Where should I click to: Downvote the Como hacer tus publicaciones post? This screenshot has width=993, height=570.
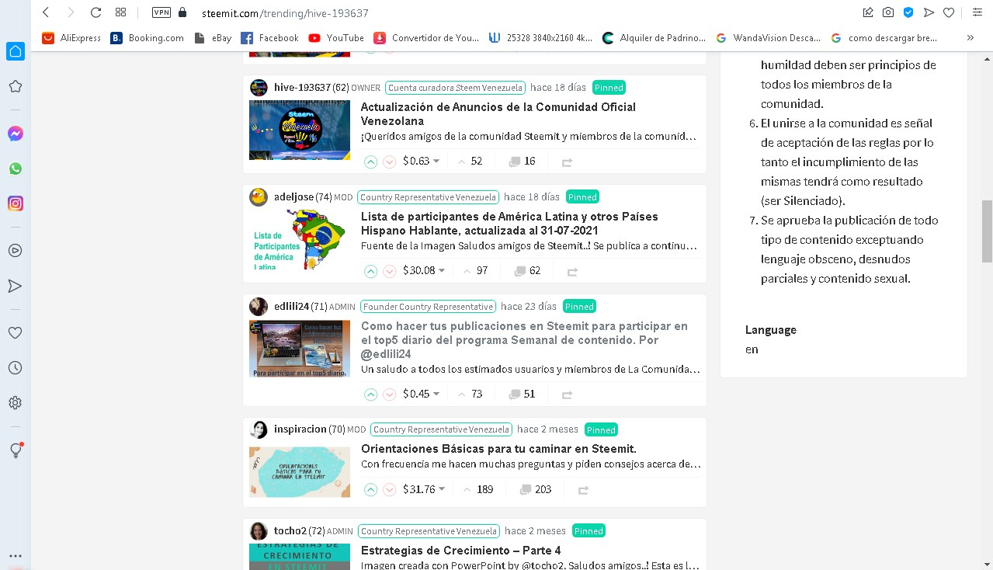(390, 394)
